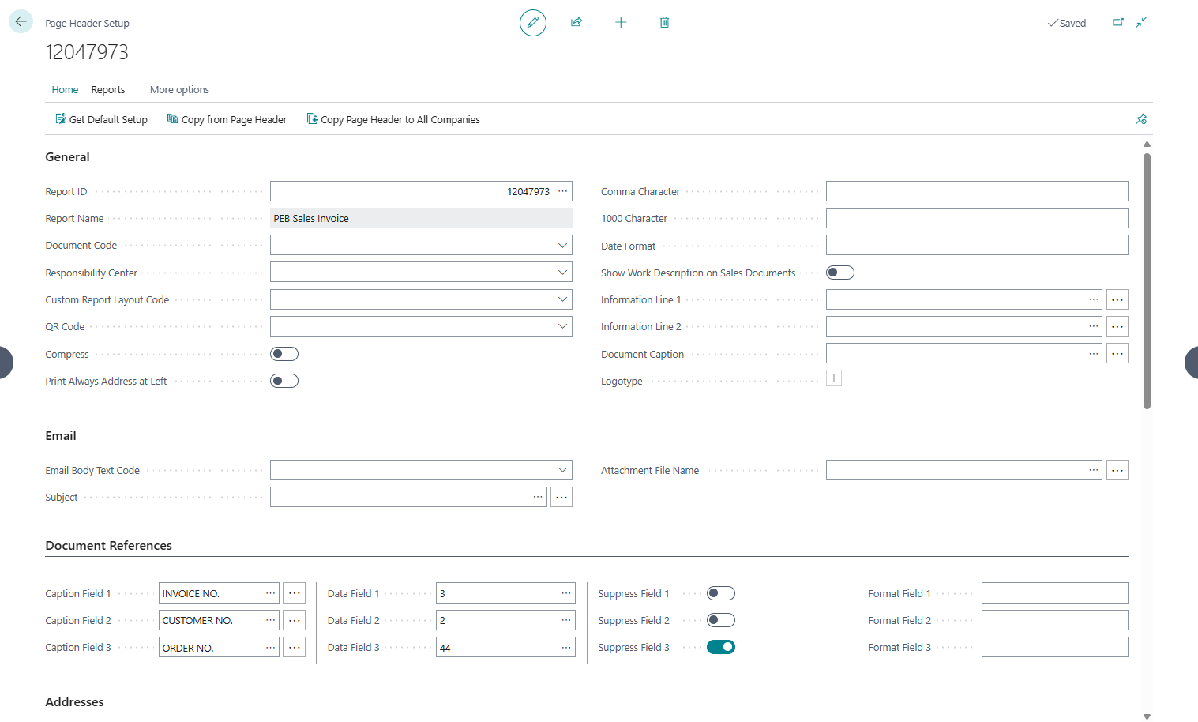
Task: Open Caption Field 3 ellipsis button
Action: [295, 647]
